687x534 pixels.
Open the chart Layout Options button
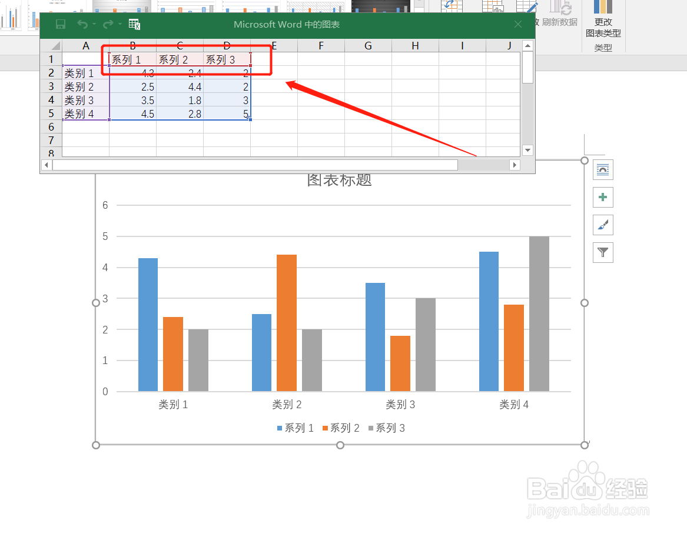(603, 170)
